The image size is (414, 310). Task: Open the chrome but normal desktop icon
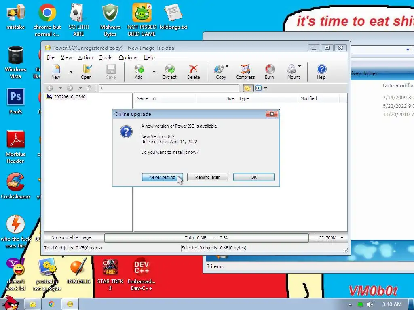(47, 20)
